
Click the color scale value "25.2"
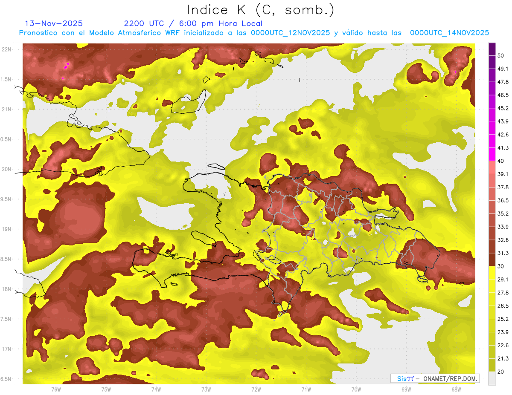point(503,319)
